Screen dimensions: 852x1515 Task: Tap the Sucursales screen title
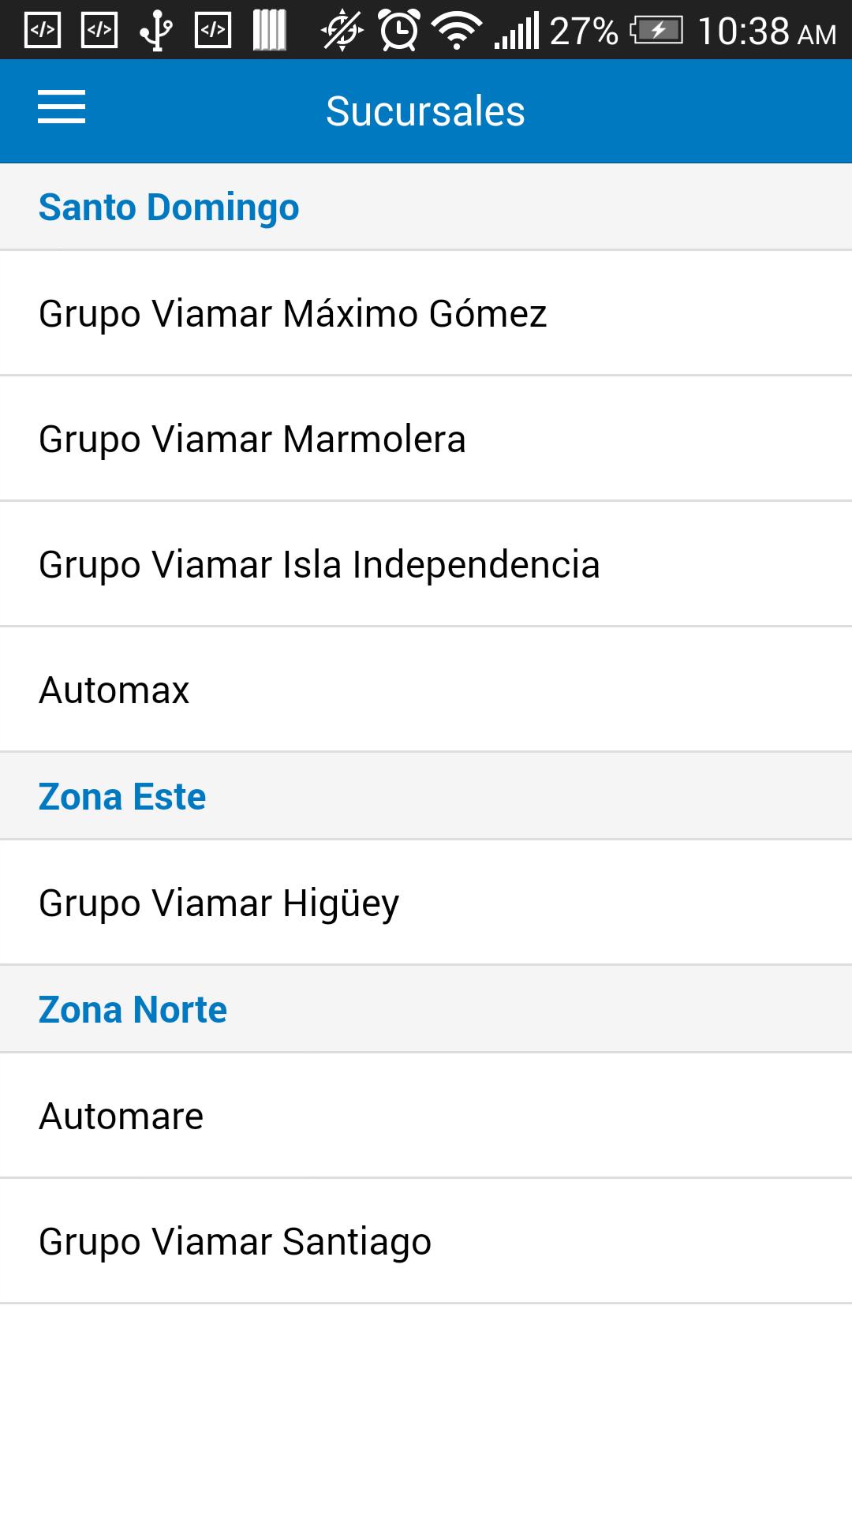point(425,111)
